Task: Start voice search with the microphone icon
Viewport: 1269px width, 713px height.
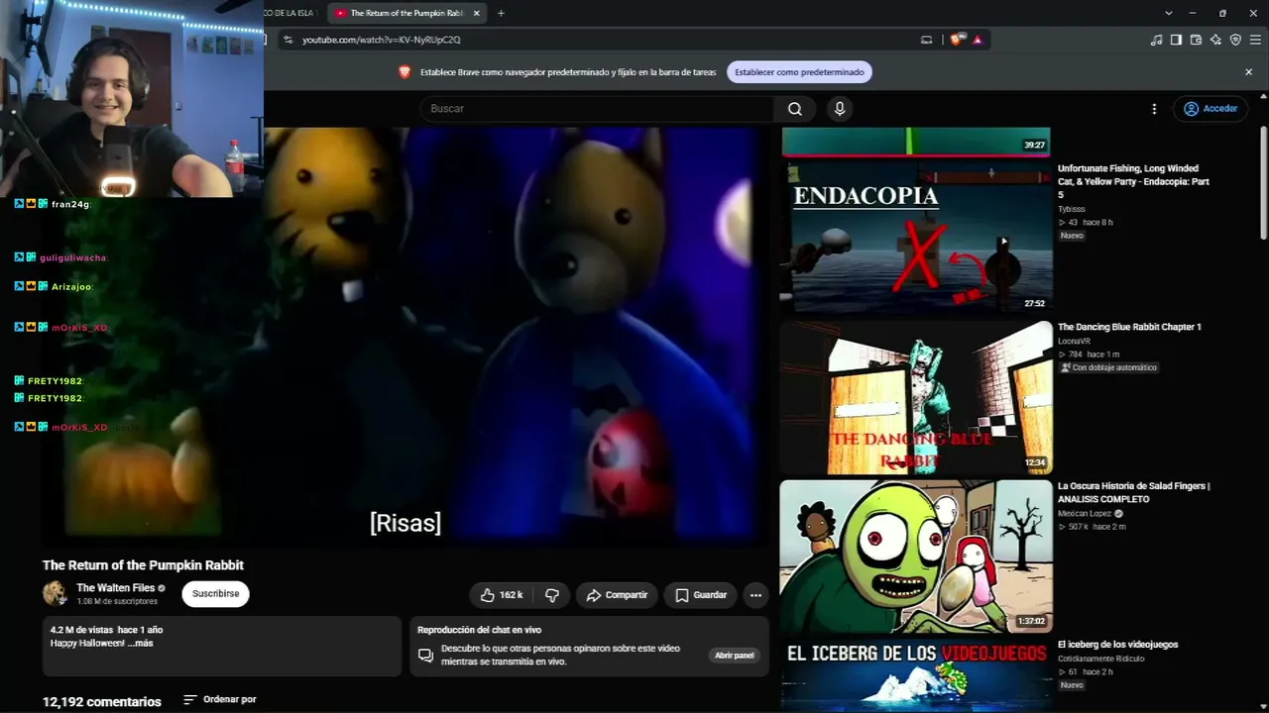Action: pos(840,109)
